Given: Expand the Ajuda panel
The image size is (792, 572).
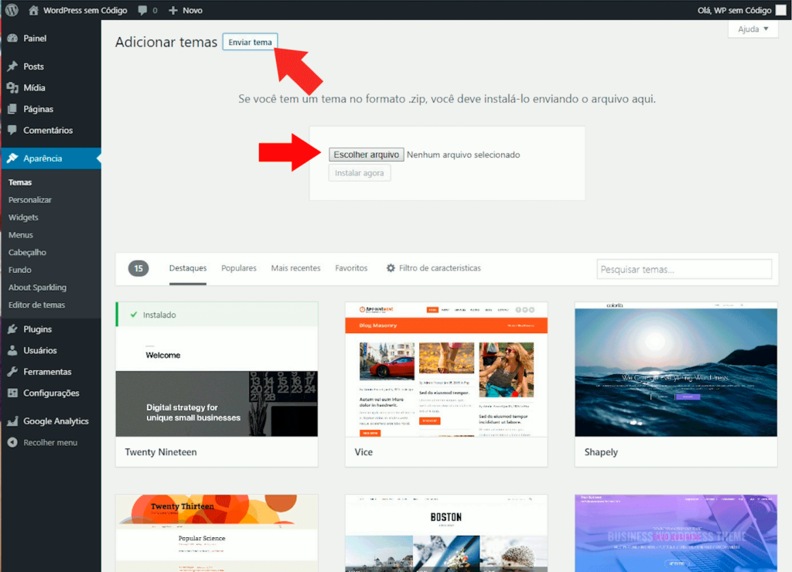Looking at the screenshot, I should click(752, 28).
